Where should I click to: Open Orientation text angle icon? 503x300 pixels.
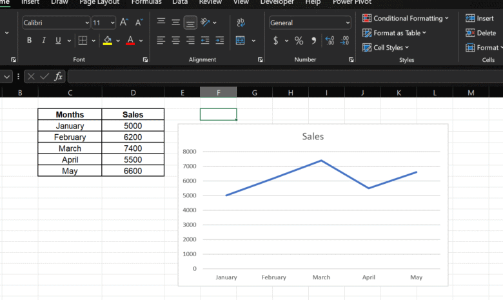[x=205, y=23]
